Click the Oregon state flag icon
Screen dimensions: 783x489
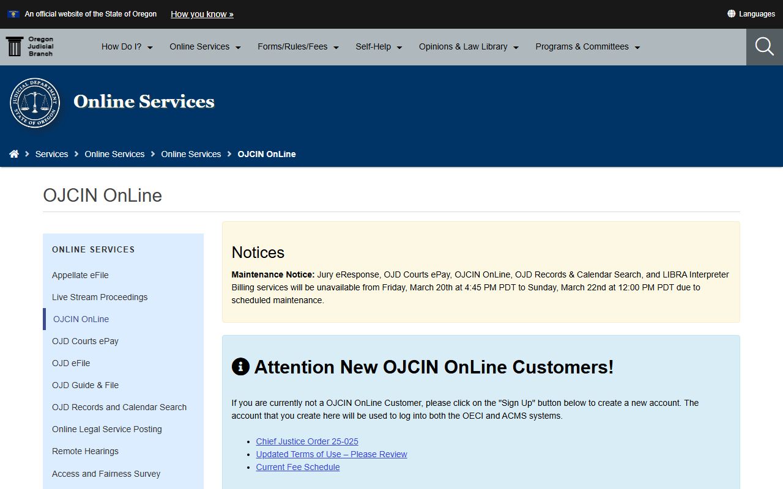tap(13, 14)
